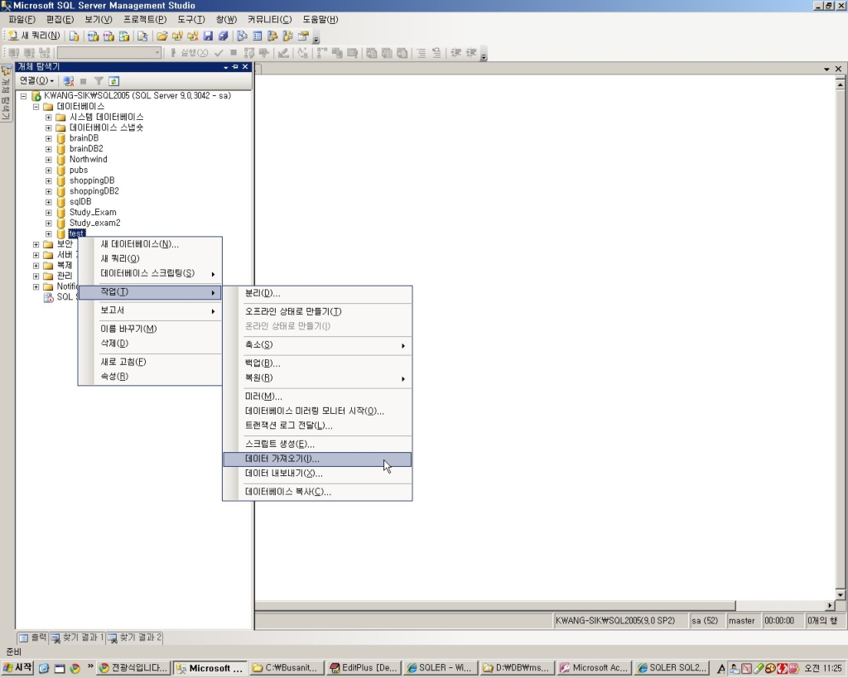Click the clock showing 오전 11:25
This screenshot has width=848, height=678.
(x=823, y=668)
